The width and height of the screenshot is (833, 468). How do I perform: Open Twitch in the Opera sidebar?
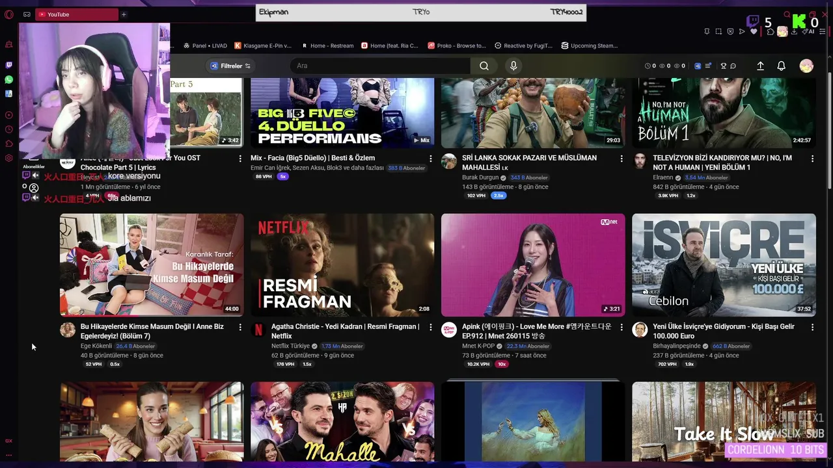click(8, 65)
